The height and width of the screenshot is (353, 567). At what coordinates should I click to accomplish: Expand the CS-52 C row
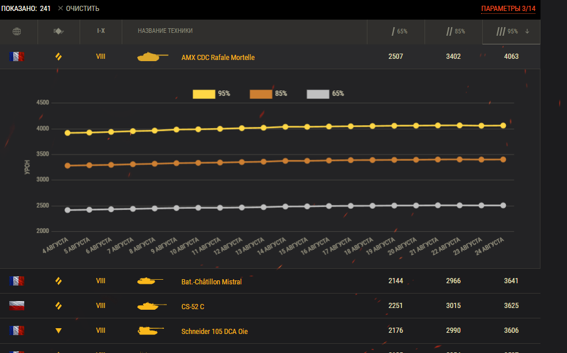270,306
